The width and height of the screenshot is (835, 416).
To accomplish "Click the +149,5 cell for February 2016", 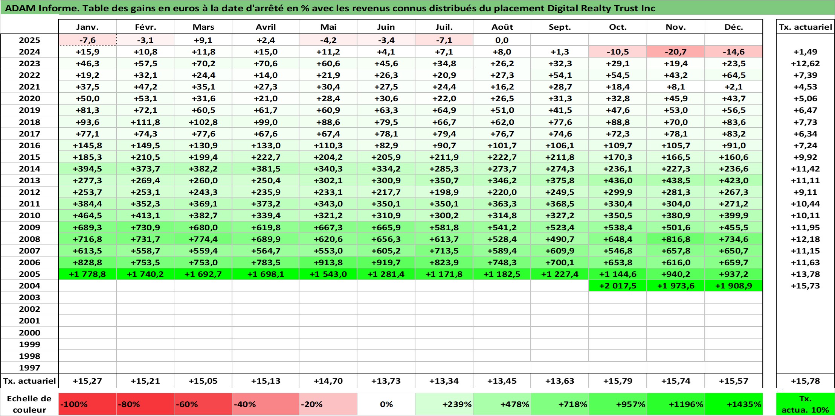I will click(x=145, y=145).
